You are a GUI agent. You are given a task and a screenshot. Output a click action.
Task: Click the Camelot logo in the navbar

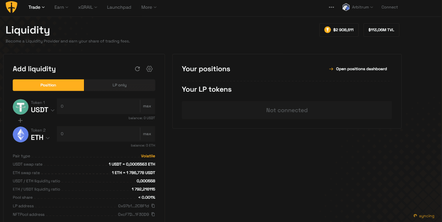point(11,7)
